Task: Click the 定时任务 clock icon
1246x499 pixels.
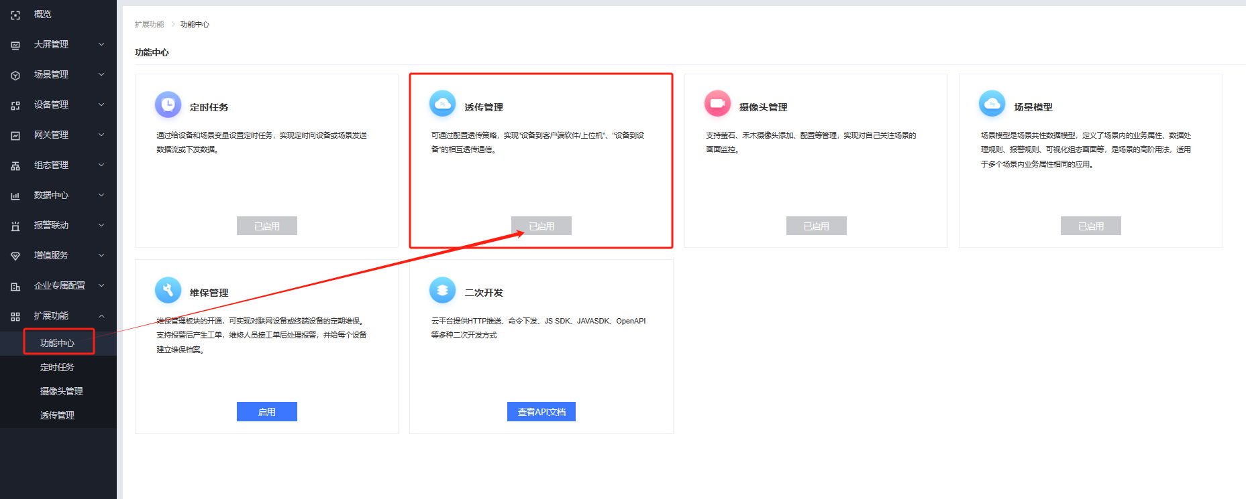Action: click(x=168, y=104)
